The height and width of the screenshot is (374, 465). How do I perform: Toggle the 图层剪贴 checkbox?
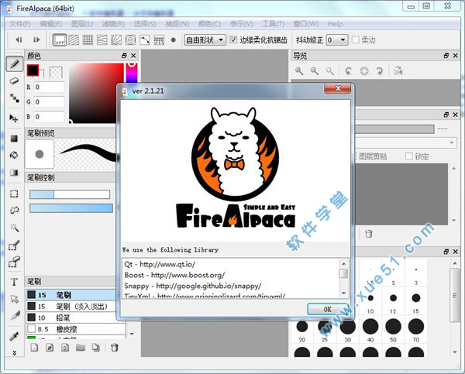pyautogui.click(x=354, y=156)
